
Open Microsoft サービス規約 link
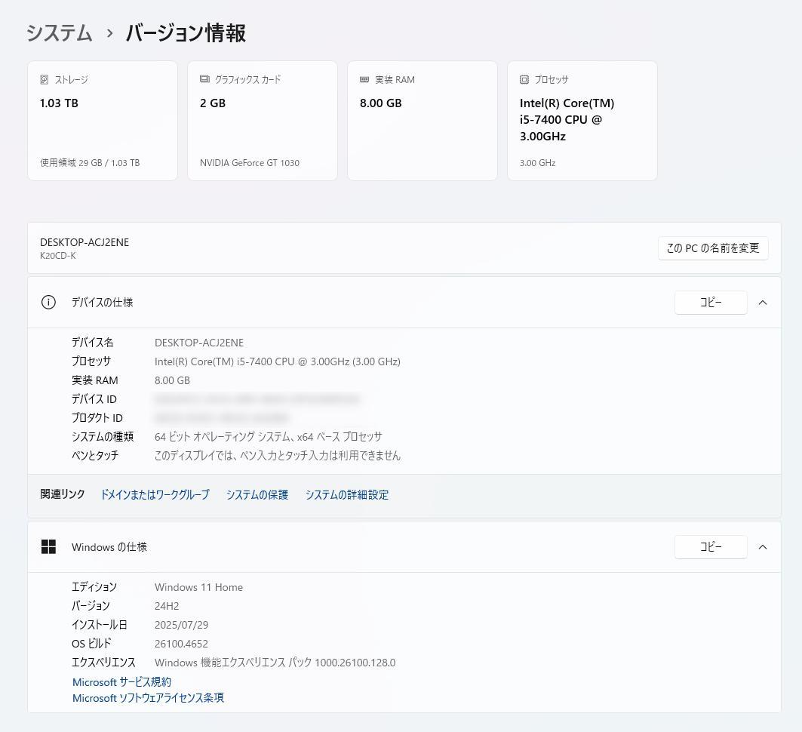(121, 681)
